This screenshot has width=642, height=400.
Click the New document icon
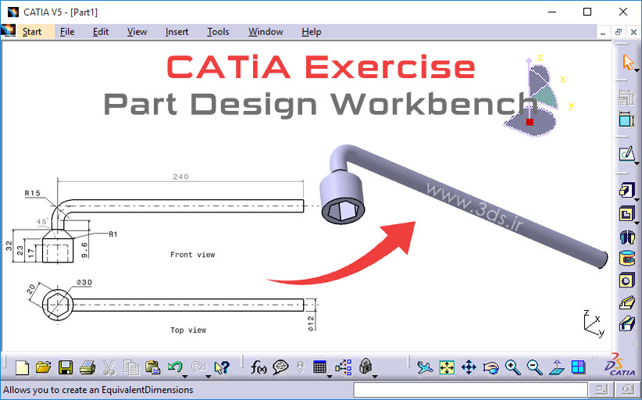(x=22, y=367)
